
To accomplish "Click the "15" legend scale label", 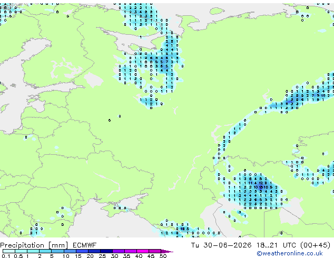I will (x=78, y=256).
